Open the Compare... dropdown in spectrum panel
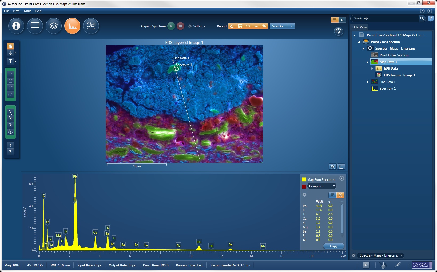Viewport: 437px width, 272px height. pyautogui.click(x=321, y=186)
